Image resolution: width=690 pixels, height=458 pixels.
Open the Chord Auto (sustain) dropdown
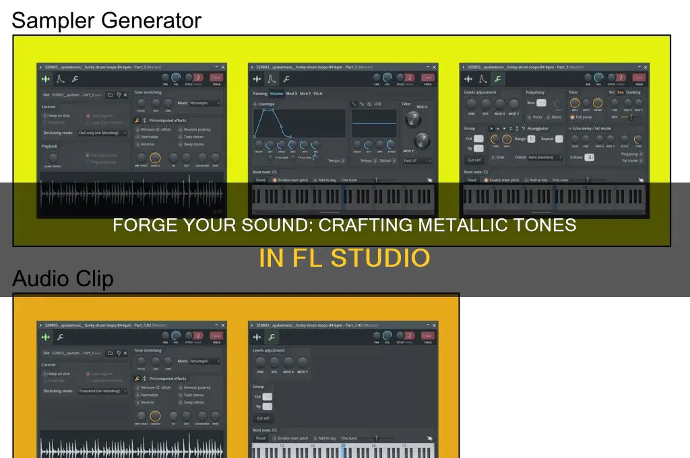click(x=544, y=157)
